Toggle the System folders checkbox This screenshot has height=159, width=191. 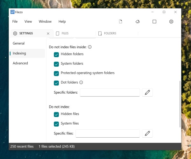(x=56, y=64)
